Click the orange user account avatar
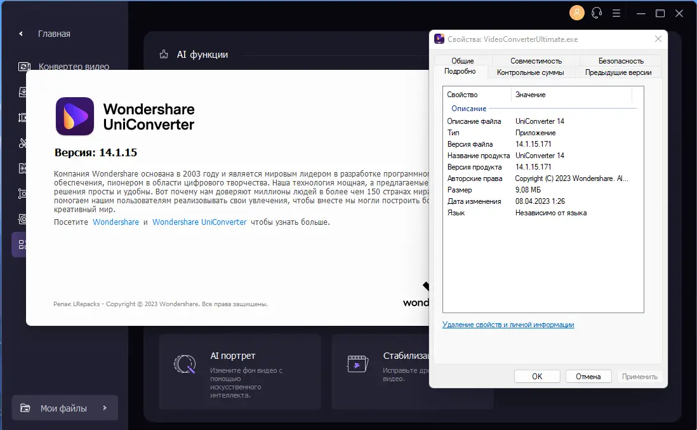The width and height of the screenshot is (697, 430). [576, 13]
